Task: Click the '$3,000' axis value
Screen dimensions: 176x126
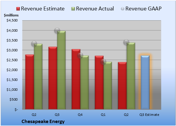Action: pos(12,50)
